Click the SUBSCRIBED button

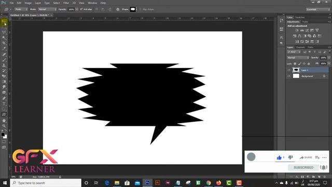click(x=303, y=167)
